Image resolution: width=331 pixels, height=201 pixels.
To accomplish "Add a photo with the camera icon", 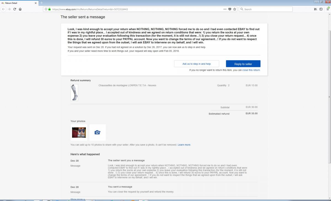I will coord(97,132).
